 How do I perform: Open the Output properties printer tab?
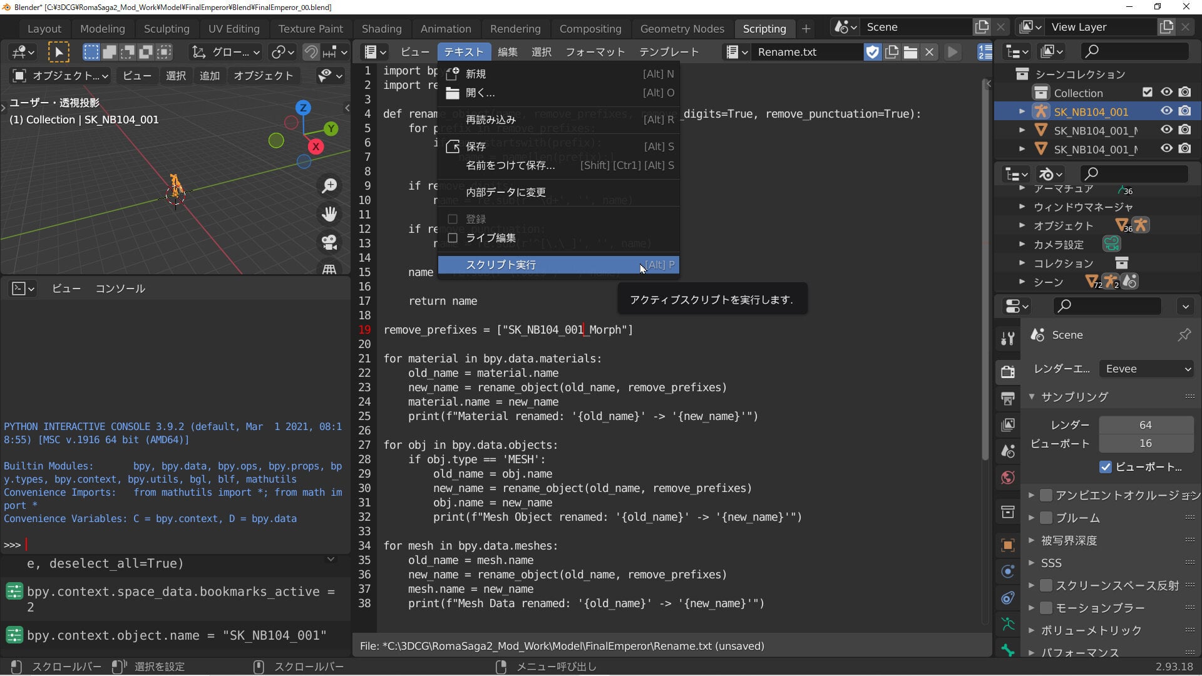[x=1007, y=398]
